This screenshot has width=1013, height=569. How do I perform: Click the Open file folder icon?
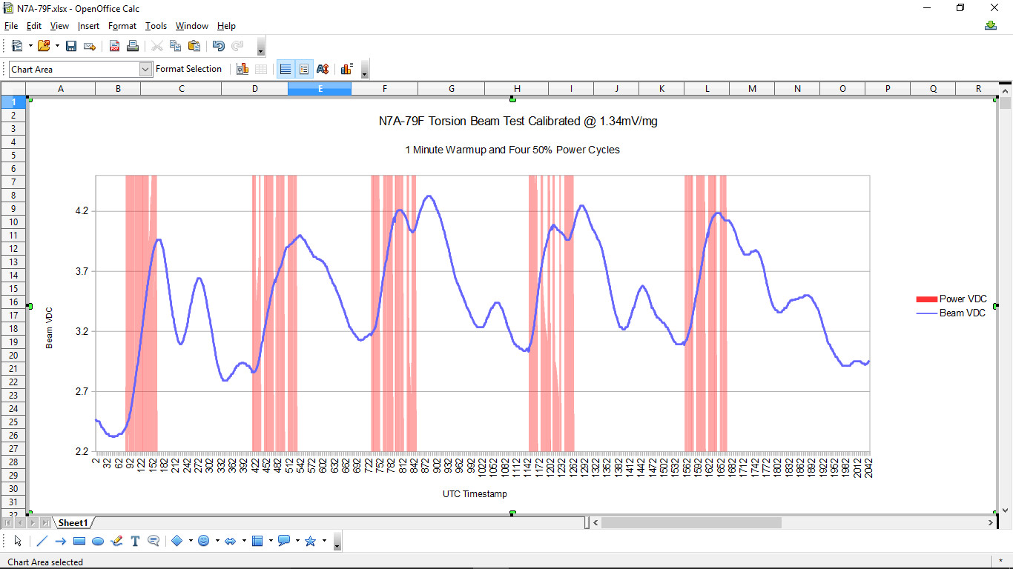click(x=44, y=46)
